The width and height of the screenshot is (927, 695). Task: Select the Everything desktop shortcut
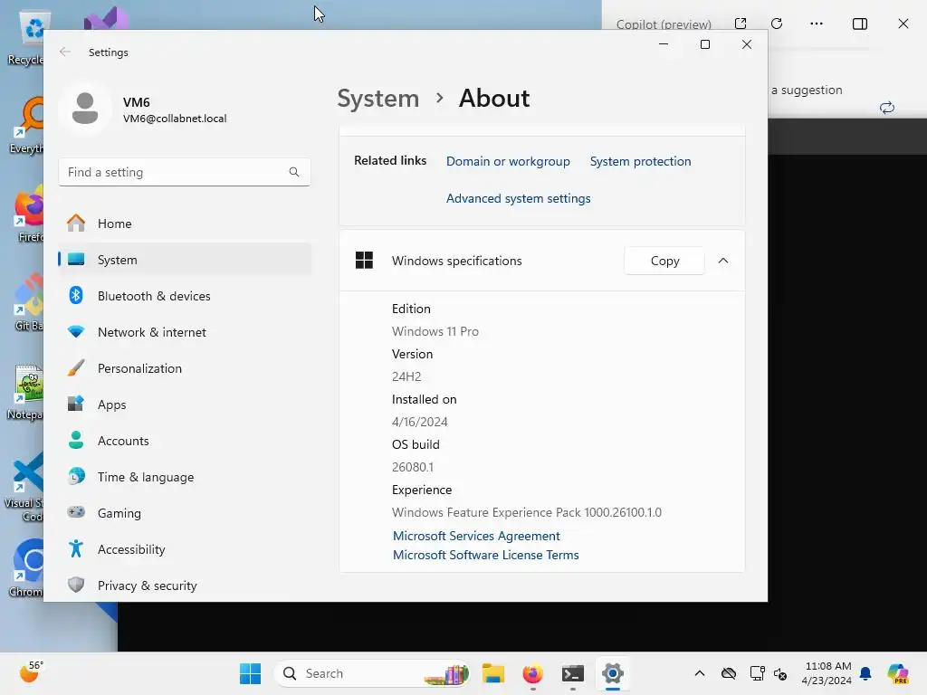coord(26,126)
